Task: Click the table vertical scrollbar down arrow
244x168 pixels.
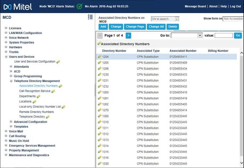Action: pos(242,163)
